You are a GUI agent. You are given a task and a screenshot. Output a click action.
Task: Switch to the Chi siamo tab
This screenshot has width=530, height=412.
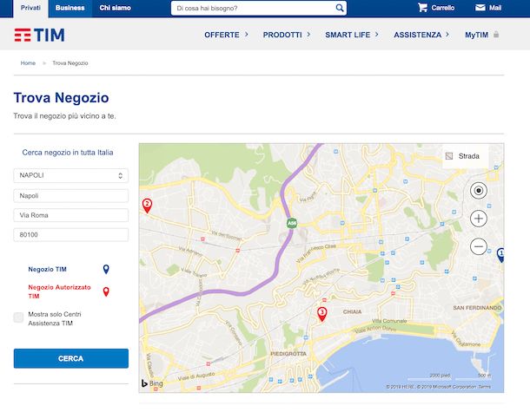click(116, 8)
